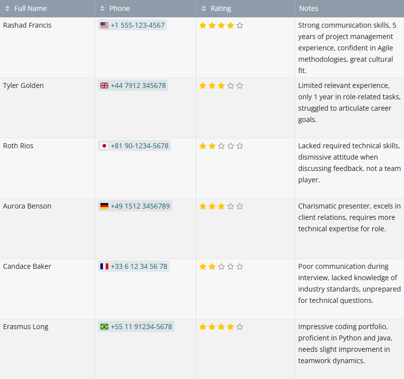This screenshot has height=379, width=404.
Task: Click note starting 'Lacked required technical skills'
Action: coord(350,163)
